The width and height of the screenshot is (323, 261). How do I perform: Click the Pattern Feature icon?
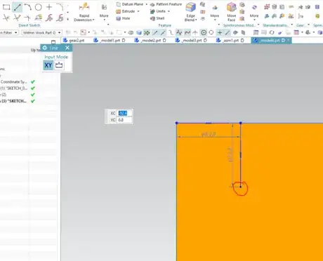(152, 4)
